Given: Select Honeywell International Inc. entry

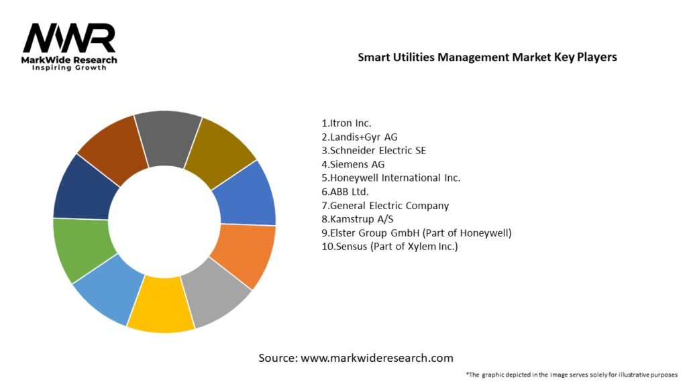Looking at the screenshot, I should [391, 178].
